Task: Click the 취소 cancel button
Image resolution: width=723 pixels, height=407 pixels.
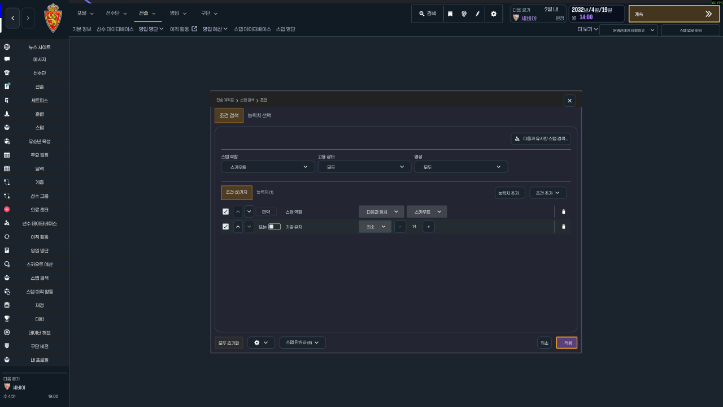Action: point(545,343)
